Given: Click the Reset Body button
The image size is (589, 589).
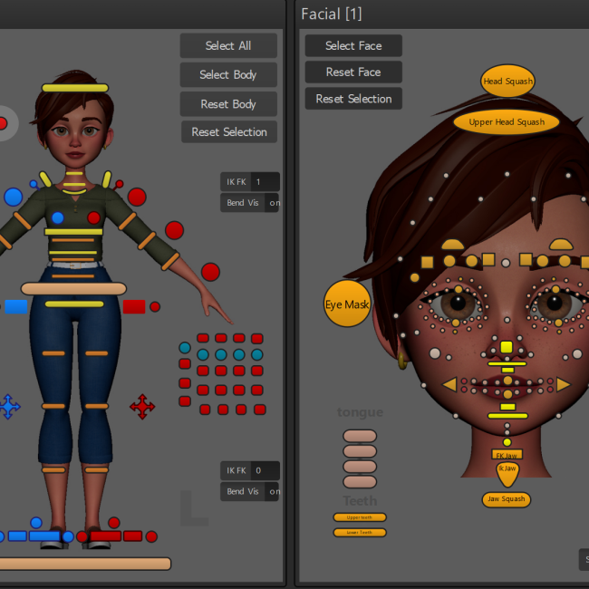Looking at the screenshot, I should 228,104.
